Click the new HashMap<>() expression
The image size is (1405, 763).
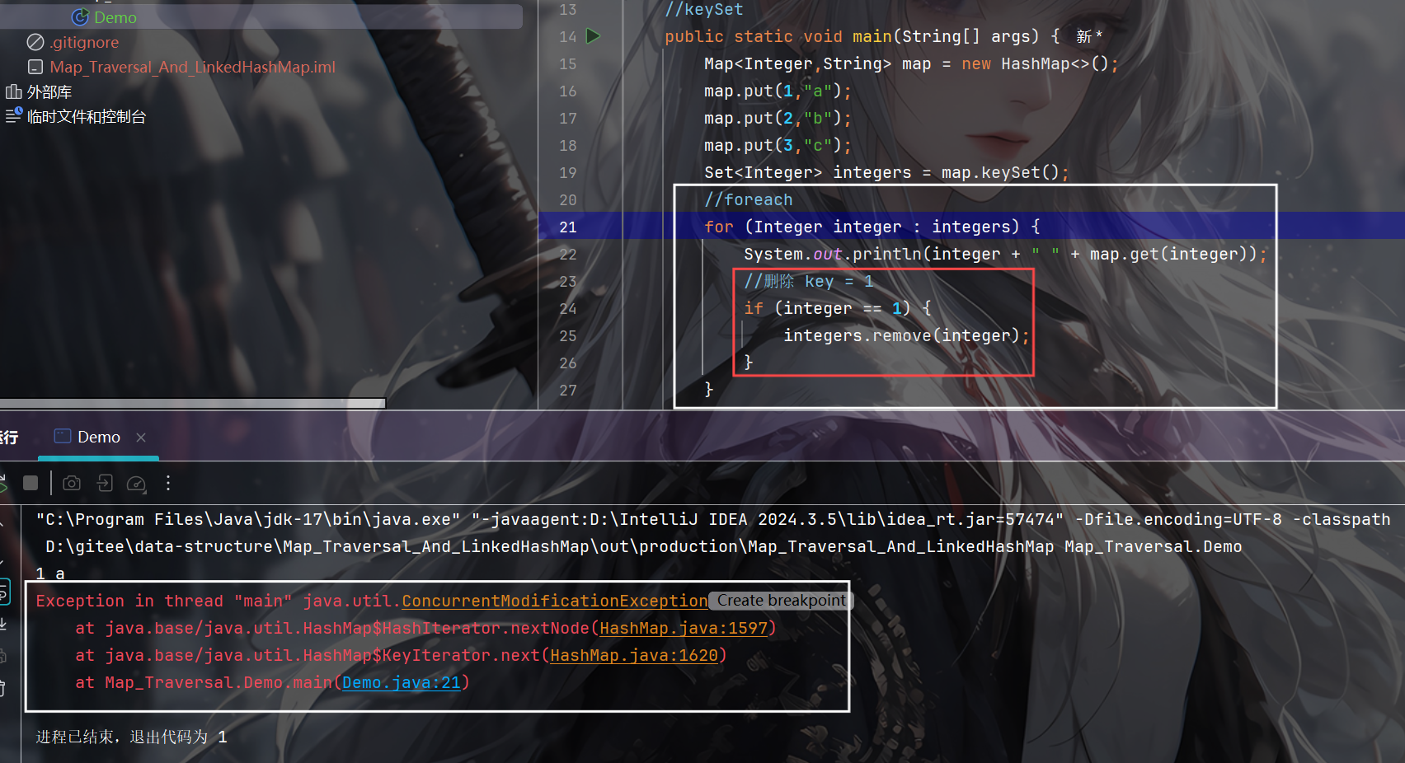click(x=1035, y=63)
